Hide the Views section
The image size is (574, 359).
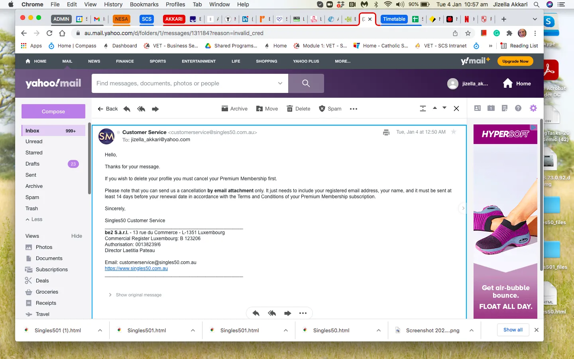point(77,236)
